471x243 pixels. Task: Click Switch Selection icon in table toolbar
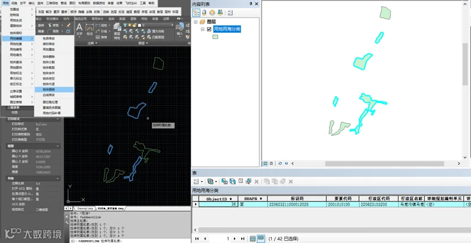click(x=233, y=181)
